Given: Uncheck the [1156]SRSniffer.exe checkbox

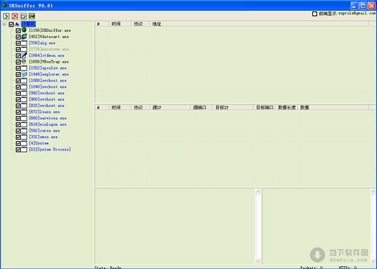Looking at the screenshot, I should pyautogui.click(x=18, y=31).
